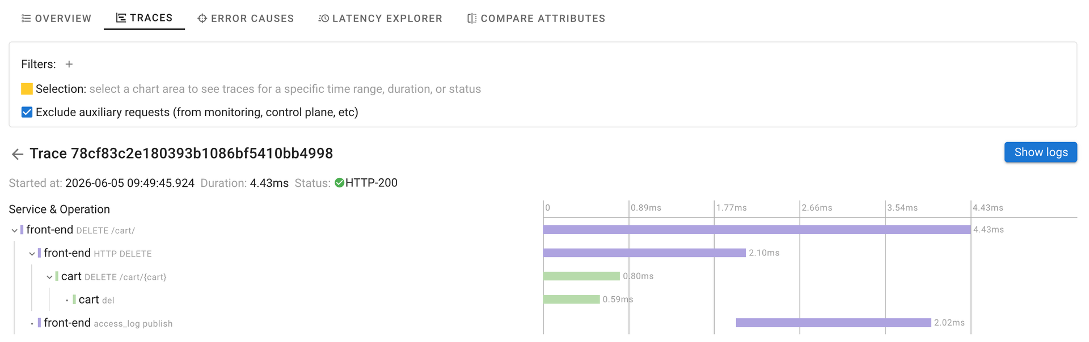1089x342 pixels.
Task: Uncheck Exclude auxiliary requests checkbox
Action: 27,112
